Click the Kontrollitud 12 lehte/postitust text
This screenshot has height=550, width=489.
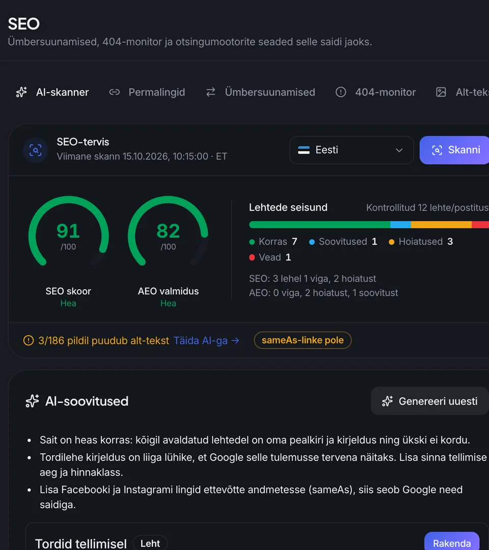(x=427, y=208)
